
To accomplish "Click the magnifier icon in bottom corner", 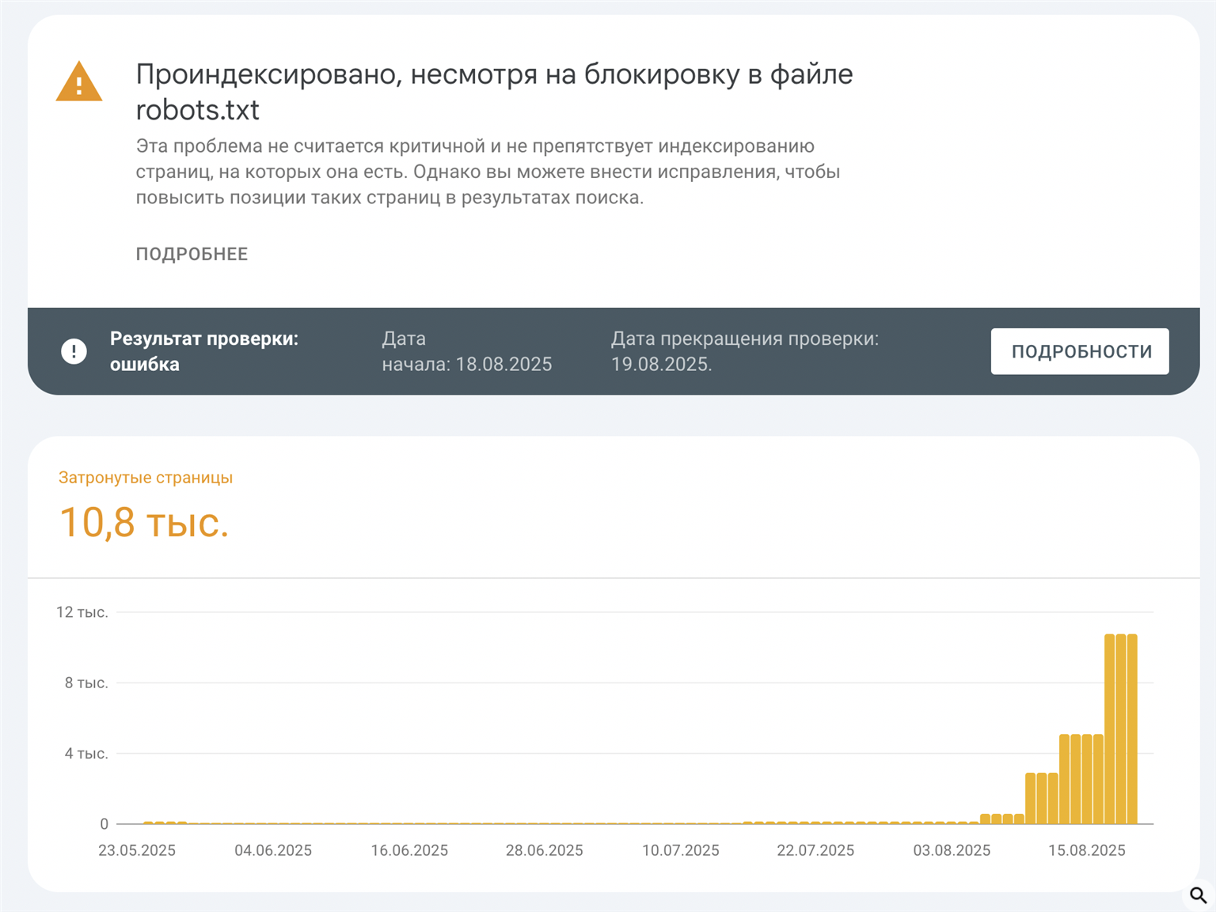I will click(1198, 895).
